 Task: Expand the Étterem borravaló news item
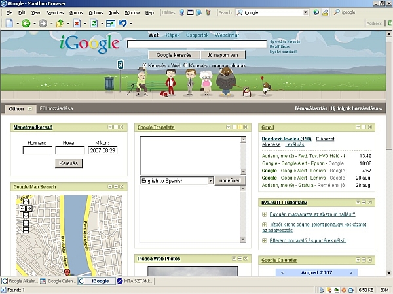[264, 240]
